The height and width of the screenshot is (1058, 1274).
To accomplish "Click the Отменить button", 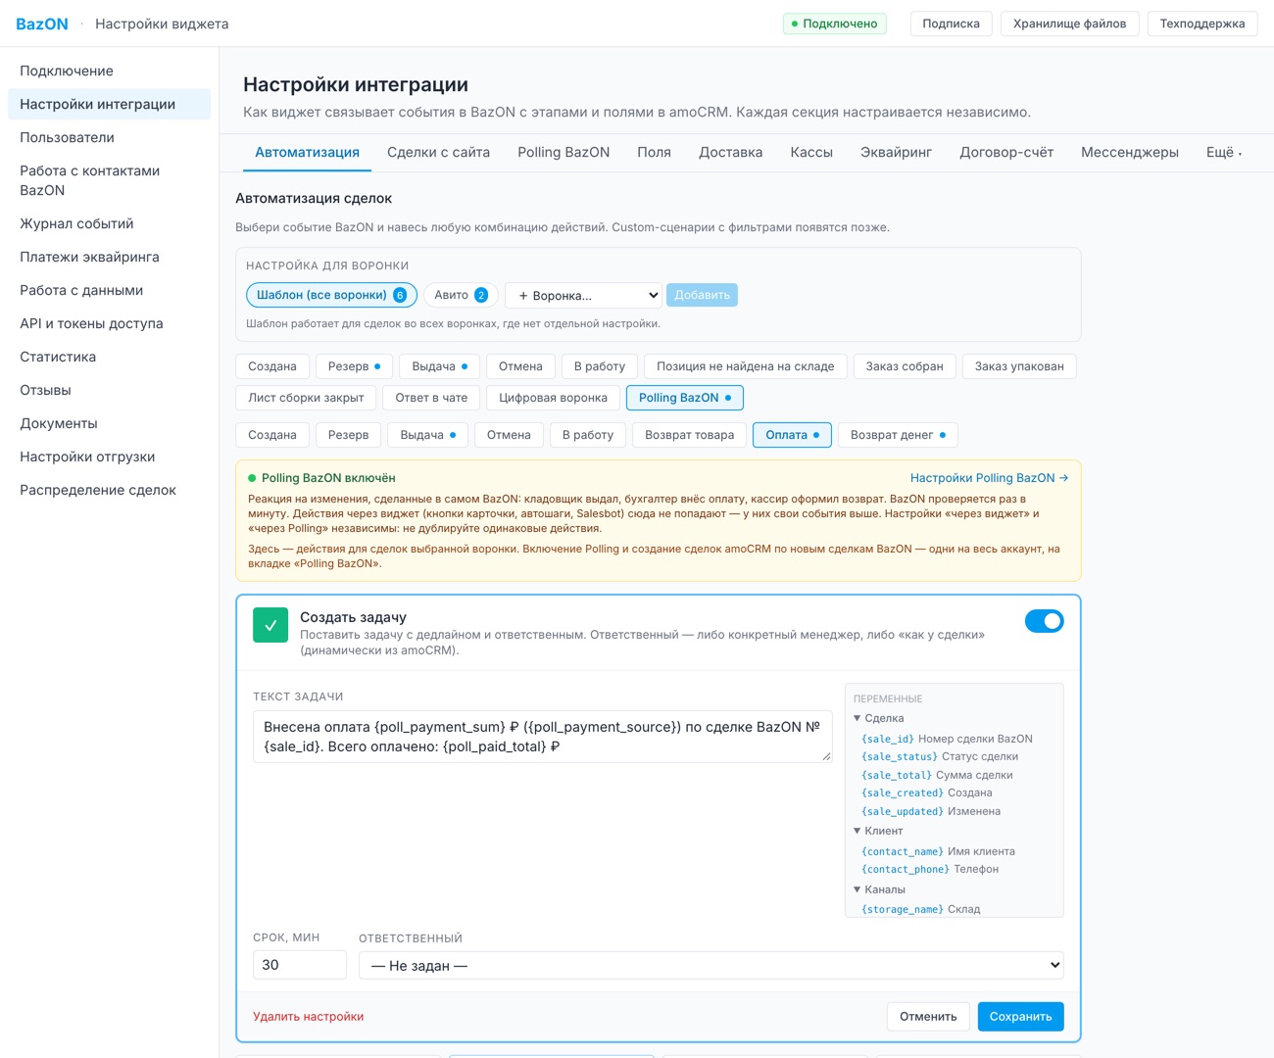I will [928, 1017].
